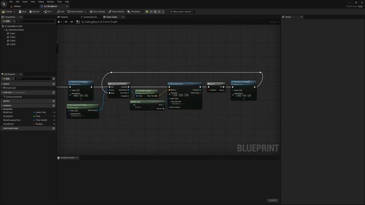
Task: Toggle DropSpeed variable visibility eye
Action: (x=54, y=116)
